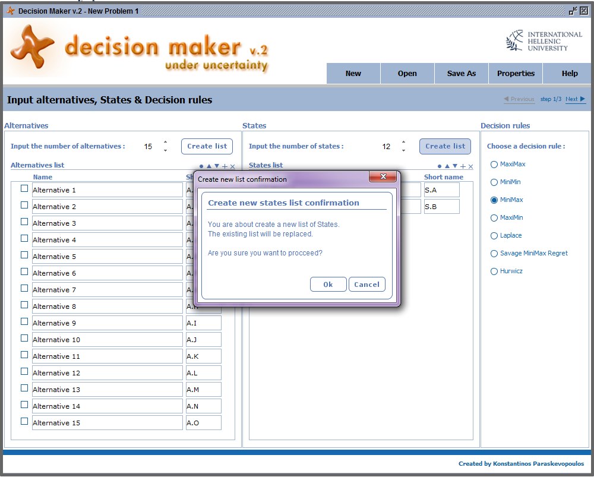Open the Help menu

pyautogui.click(x=569, y=74)
